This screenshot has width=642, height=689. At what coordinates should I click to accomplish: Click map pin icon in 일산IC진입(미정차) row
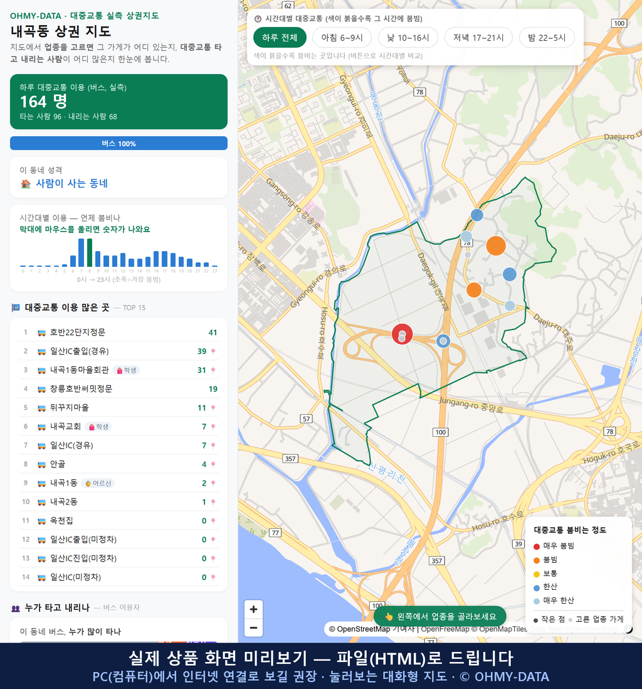pyautogui.click(x=213, y=558)
